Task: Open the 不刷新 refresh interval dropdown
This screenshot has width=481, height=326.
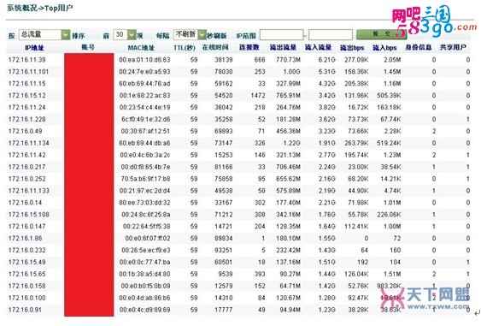Action: click(190, 34)
